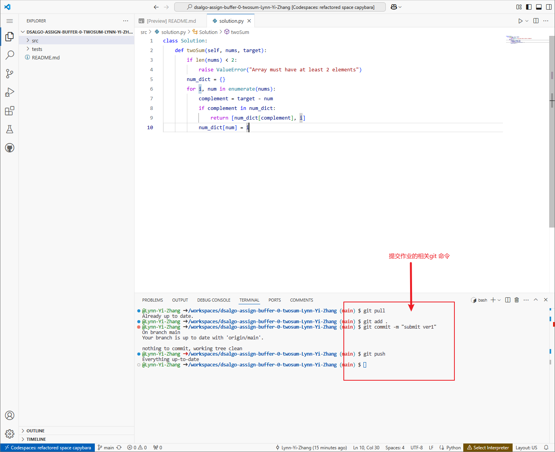
Task: Expand the OUTLINE section
Action: pos(35,431)
